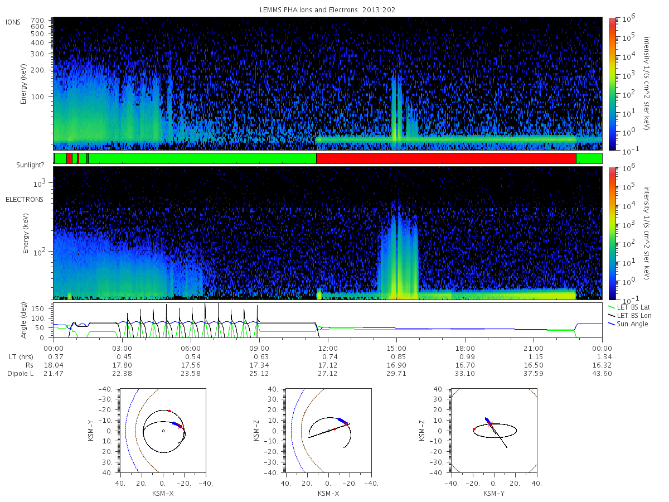Click the 06:00 time axis label
669x502 pixels.
tap(190, 347)
